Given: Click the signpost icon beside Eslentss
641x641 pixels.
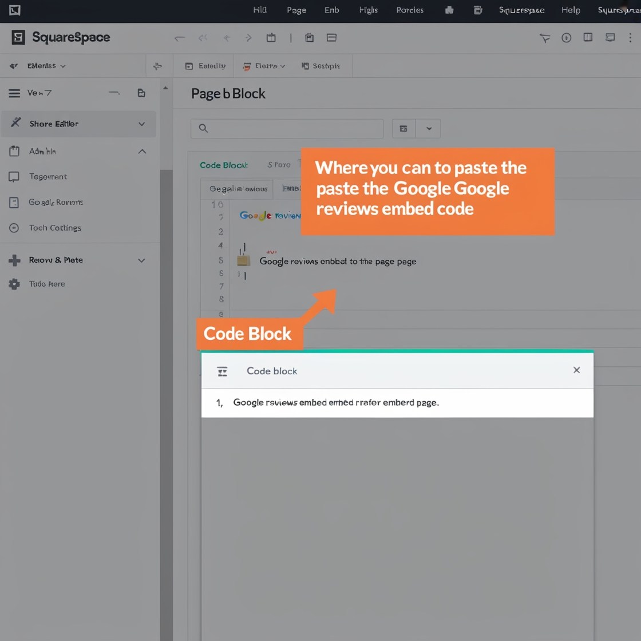Looking at the screenshot, I should tap(157, 66).
